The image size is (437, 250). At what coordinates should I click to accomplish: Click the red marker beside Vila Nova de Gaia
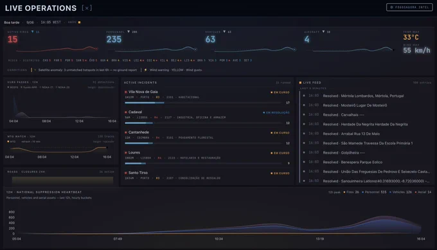coord(126,92)
